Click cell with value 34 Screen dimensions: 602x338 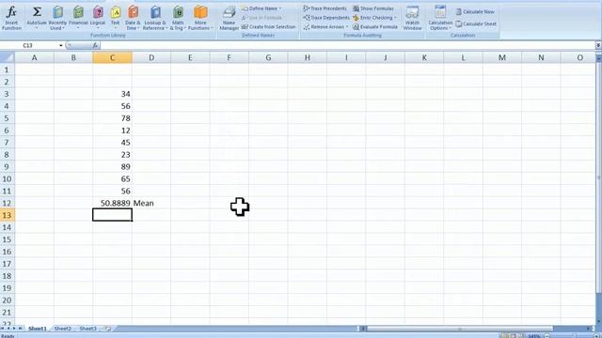point(112,94)
